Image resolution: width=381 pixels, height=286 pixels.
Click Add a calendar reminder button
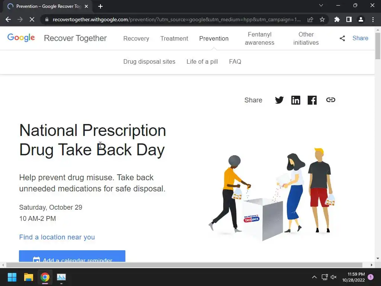point(72,256)
